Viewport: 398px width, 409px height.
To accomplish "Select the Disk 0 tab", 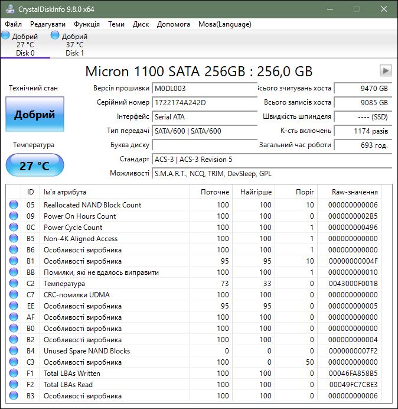I will tap(25, 44).
